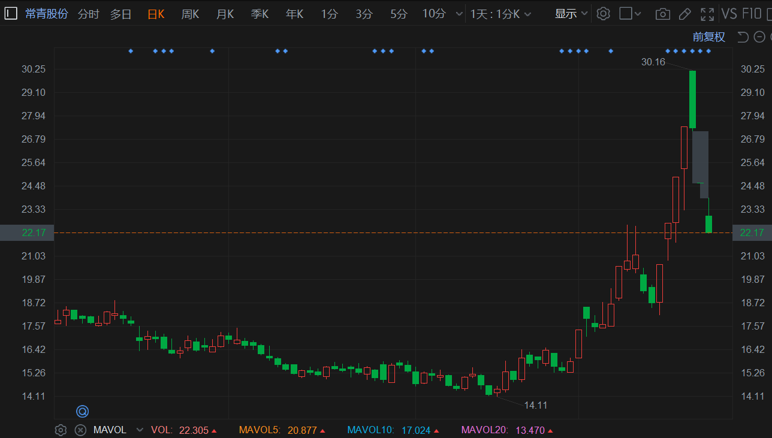The height and width of the screenshot is (438, 772).
Task: Open the MAVOL indicator selector dropdown
Action: click(x=140, y=430)
